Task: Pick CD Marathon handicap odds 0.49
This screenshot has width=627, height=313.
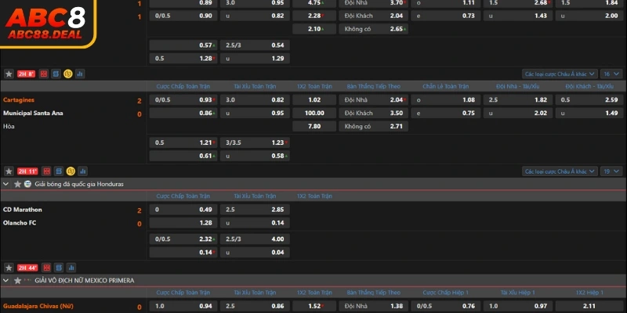Action: (184, 210)
